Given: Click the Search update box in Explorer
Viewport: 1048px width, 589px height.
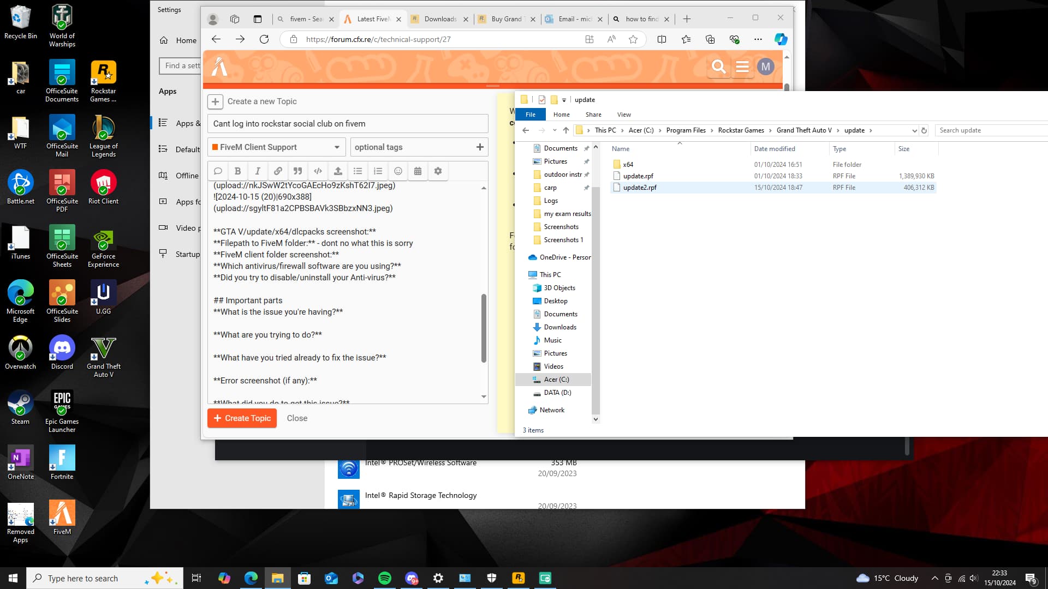Looking at the screenshot, I should [991, 130].
